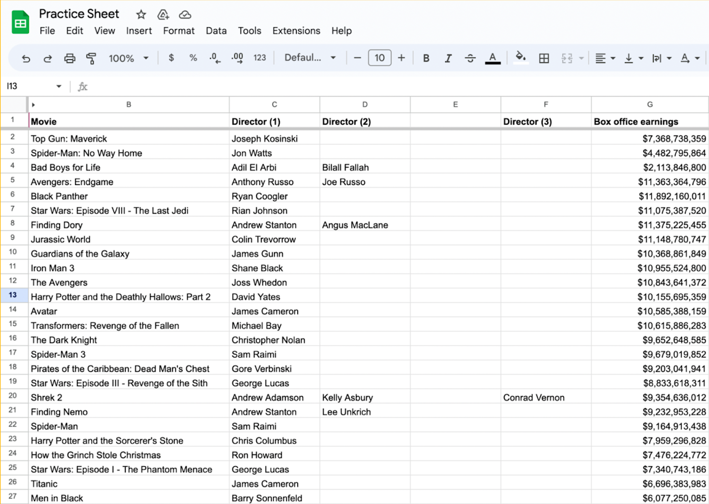Open the text color picker
The width and height of the screenshot is (709, 504).
pyautogui.click(x=493, y=59)
